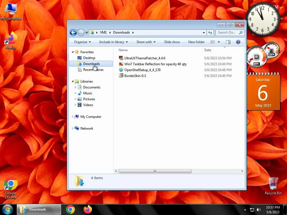The image size is (287, 215).
Task: Click the Forward navigation arrow button
Action: (81, 32)
